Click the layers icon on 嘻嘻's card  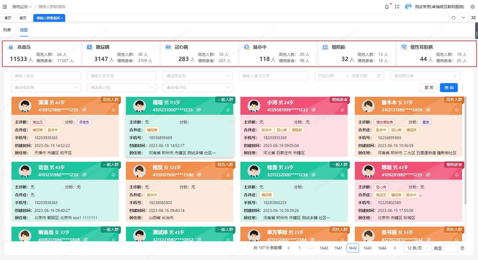coord(228,110)
